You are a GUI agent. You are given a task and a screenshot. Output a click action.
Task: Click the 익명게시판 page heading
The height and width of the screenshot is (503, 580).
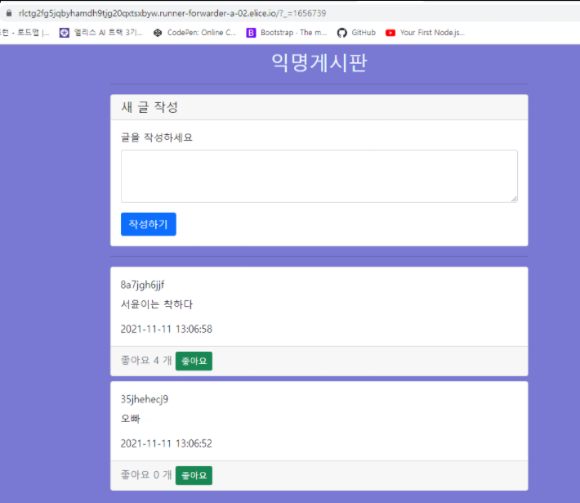pyautogui.click(x=319, y=62)
